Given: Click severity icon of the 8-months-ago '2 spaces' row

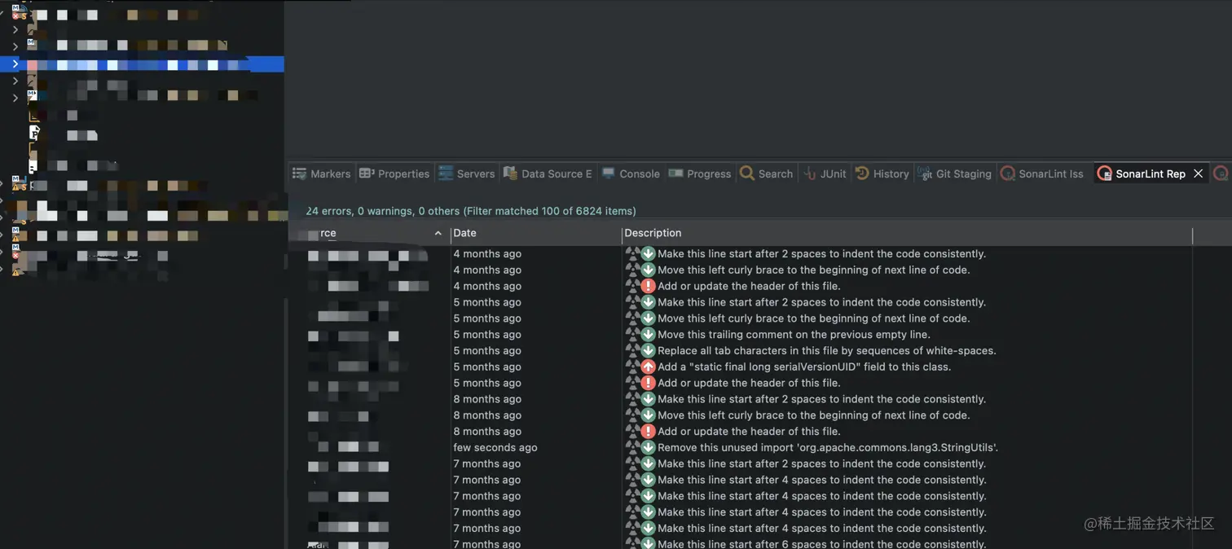Looking at the screenshot, I should (648, 399).
